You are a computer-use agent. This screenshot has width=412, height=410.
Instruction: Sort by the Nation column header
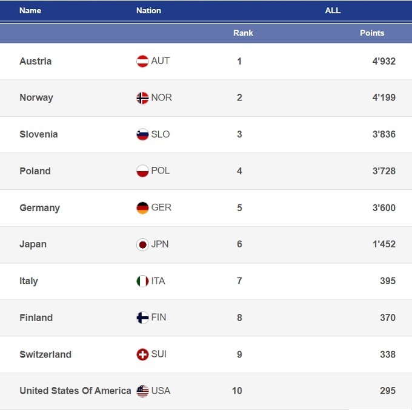pos(148,10)
